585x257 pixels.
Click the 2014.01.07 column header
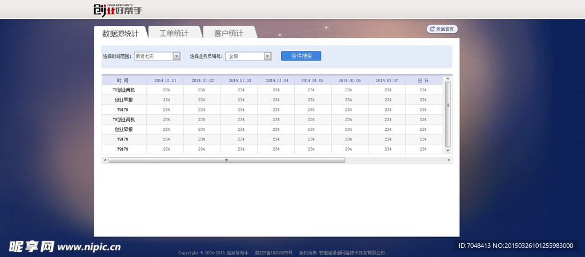point(387,81)
